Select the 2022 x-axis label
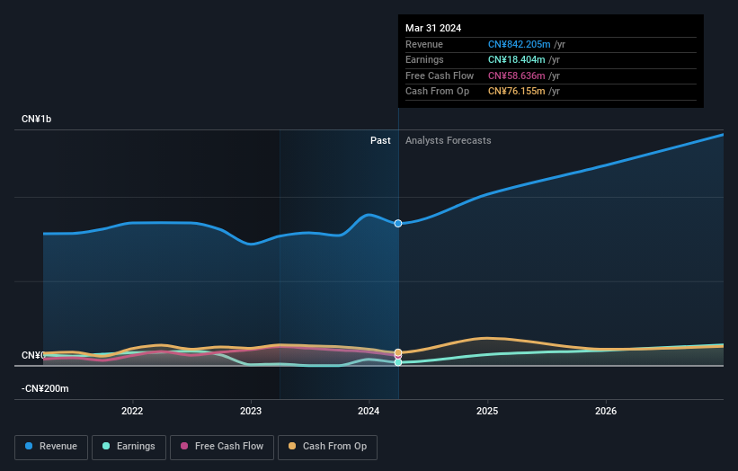 click(132, 411)
